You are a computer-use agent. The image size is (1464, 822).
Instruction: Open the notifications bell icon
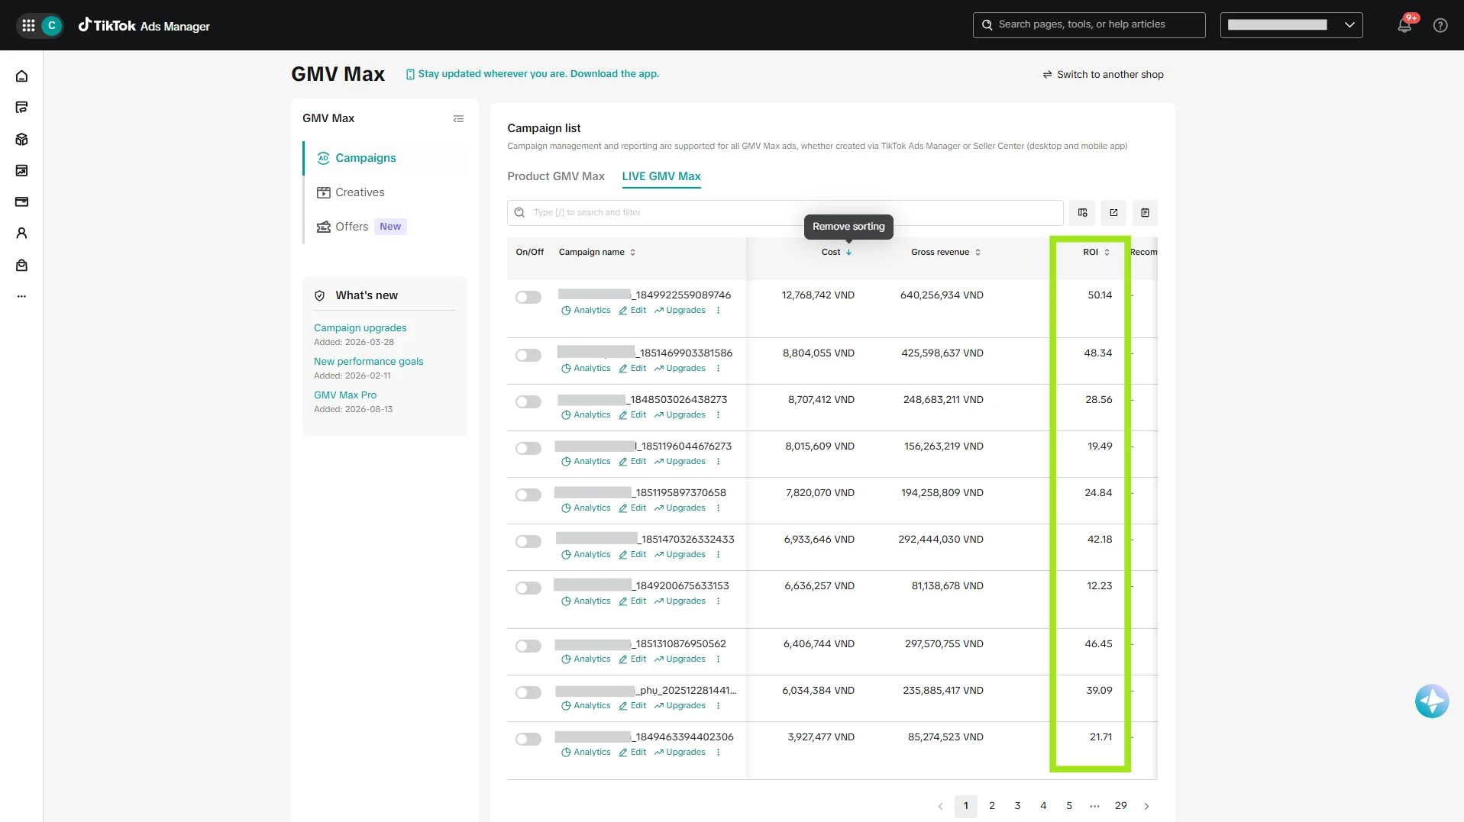point(1404,25)
